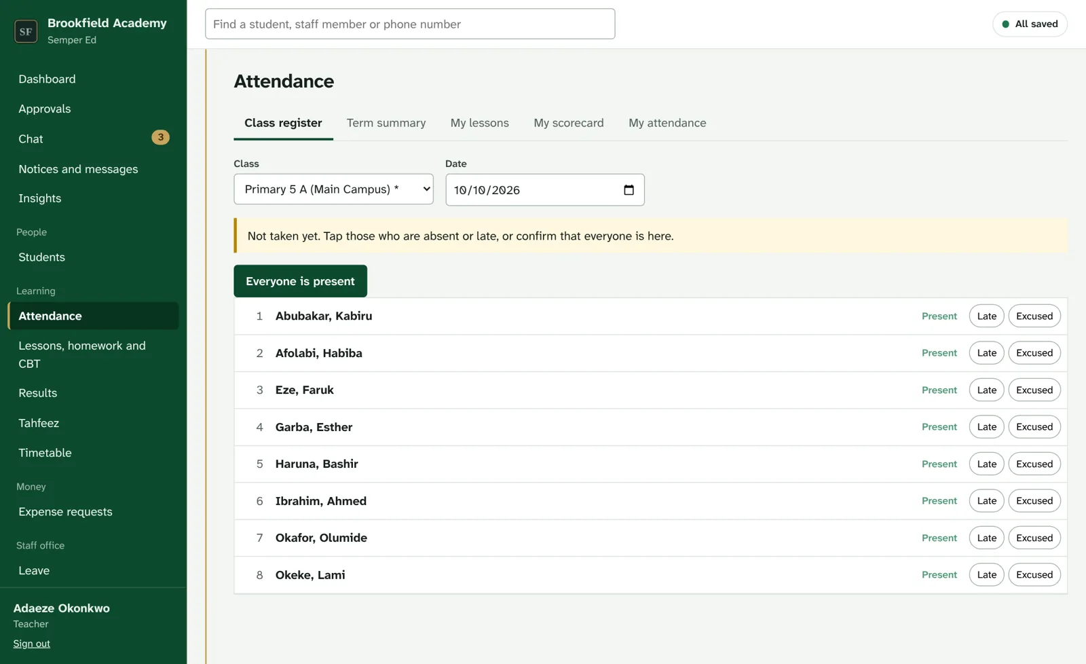Open Chat in the sidebar
The image size is (1086, 664).
coord(93,139)
